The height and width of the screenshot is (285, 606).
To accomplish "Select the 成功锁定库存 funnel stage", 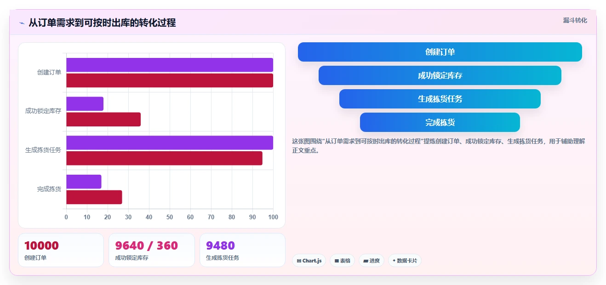I will (x=440, y=75).
